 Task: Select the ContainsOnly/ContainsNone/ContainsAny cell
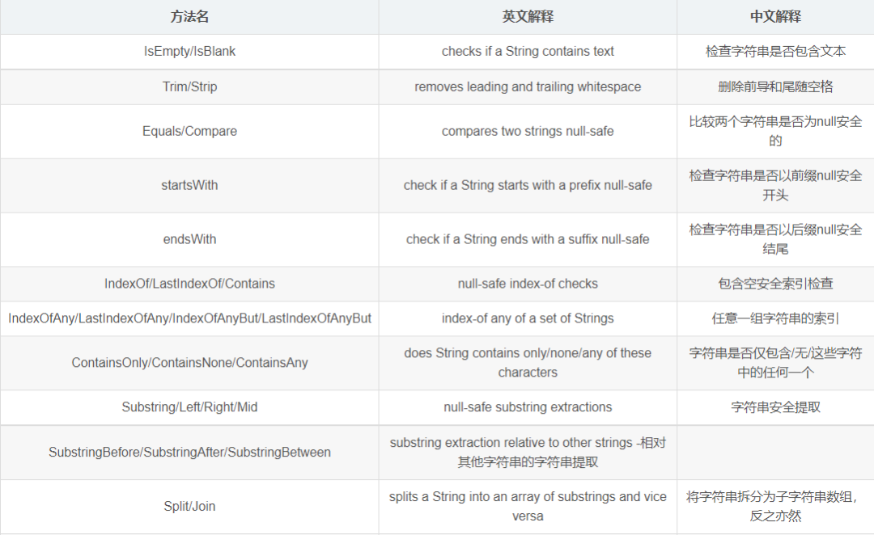(x=189, y=363)
